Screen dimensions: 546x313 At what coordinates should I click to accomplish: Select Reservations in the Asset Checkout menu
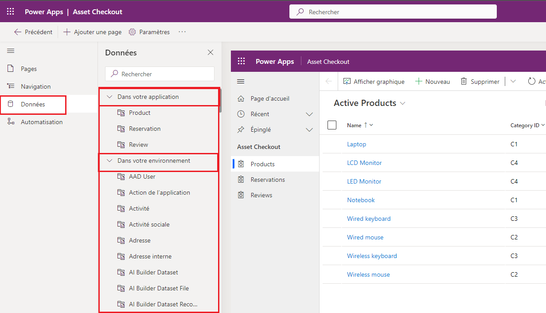click(x=268, y=180)
